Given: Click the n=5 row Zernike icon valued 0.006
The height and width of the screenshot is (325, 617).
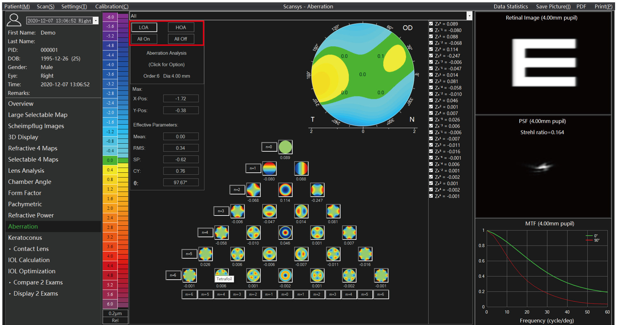Looking at the screenshot, I should coord(237,254).
